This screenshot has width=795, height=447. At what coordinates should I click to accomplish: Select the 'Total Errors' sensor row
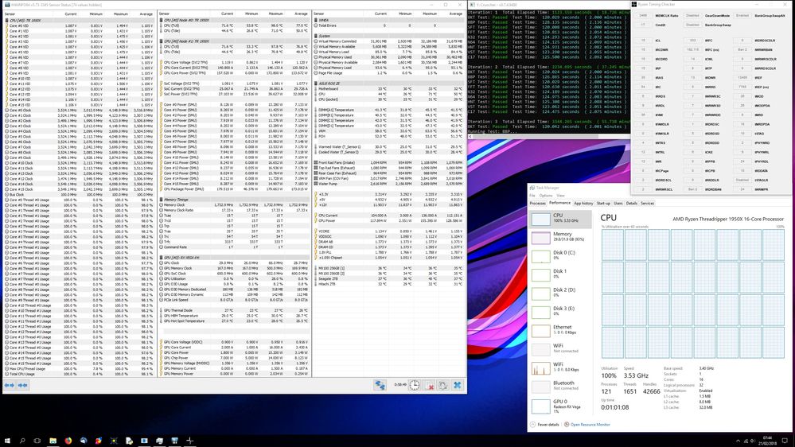389,25
